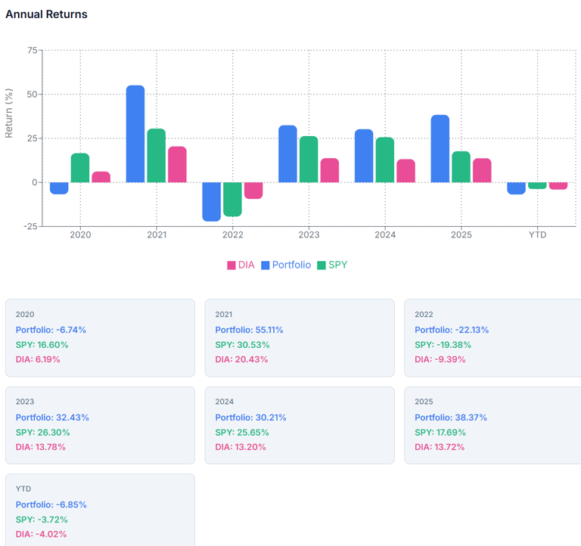Click the green 2023 SPY bar

point(309,160)
